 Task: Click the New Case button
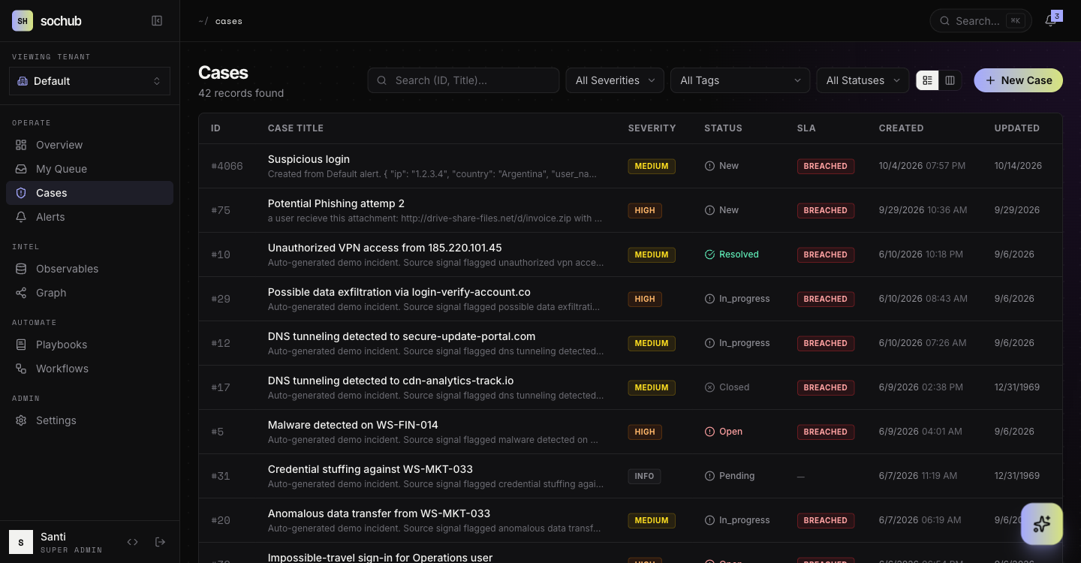(x=1018, y=80)
